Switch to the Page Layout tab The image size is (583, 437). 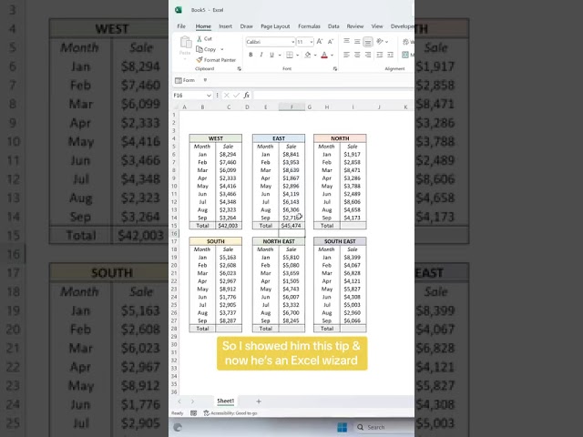(x=275, y=26)
